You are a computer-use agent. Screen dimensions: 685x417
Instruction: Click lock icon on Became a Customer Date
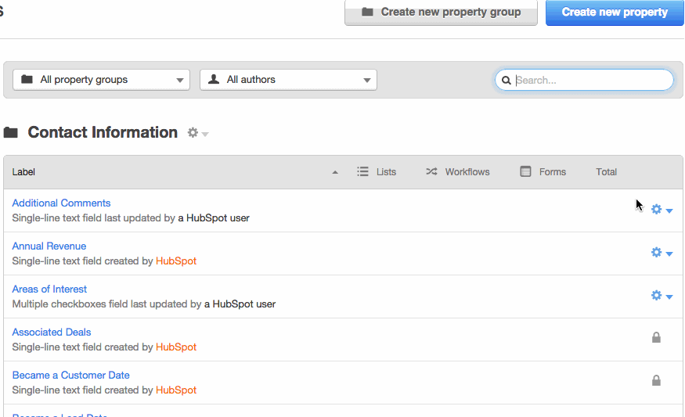(x=656, y=380)
